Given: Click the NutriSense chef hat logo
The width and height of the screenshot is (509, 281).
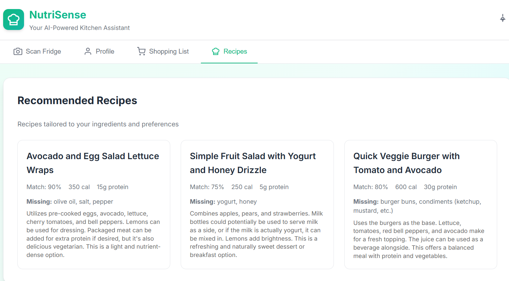Looking at the screenshot, I should pos(14,19).
